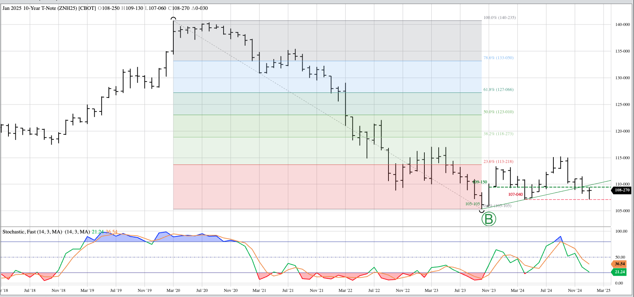The width and height of the screenshot is (634, 297).
Task: Click the red 107-040 price annotation
Action: point(515,194)
